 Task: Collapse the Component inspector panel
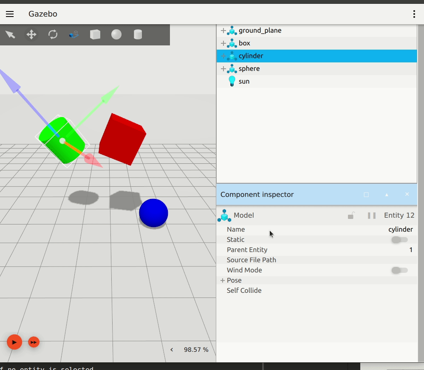pos(387,195)
